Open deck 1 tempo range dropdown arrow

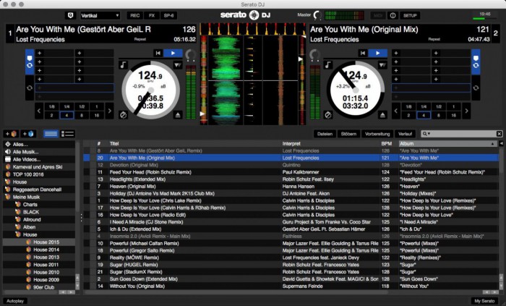click(x=178, y=65)
